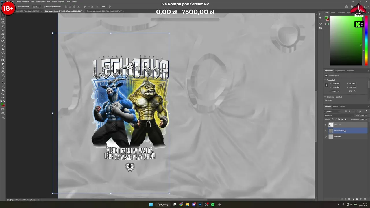Lock transparent pixels for layer
This screenshot has height=208, width=370.
click(x=332, y=119)
